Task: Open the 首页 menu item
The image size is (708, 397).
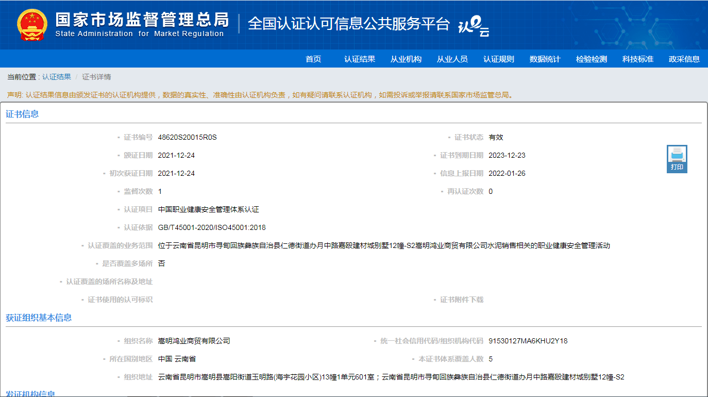Action: click(313, 59)
